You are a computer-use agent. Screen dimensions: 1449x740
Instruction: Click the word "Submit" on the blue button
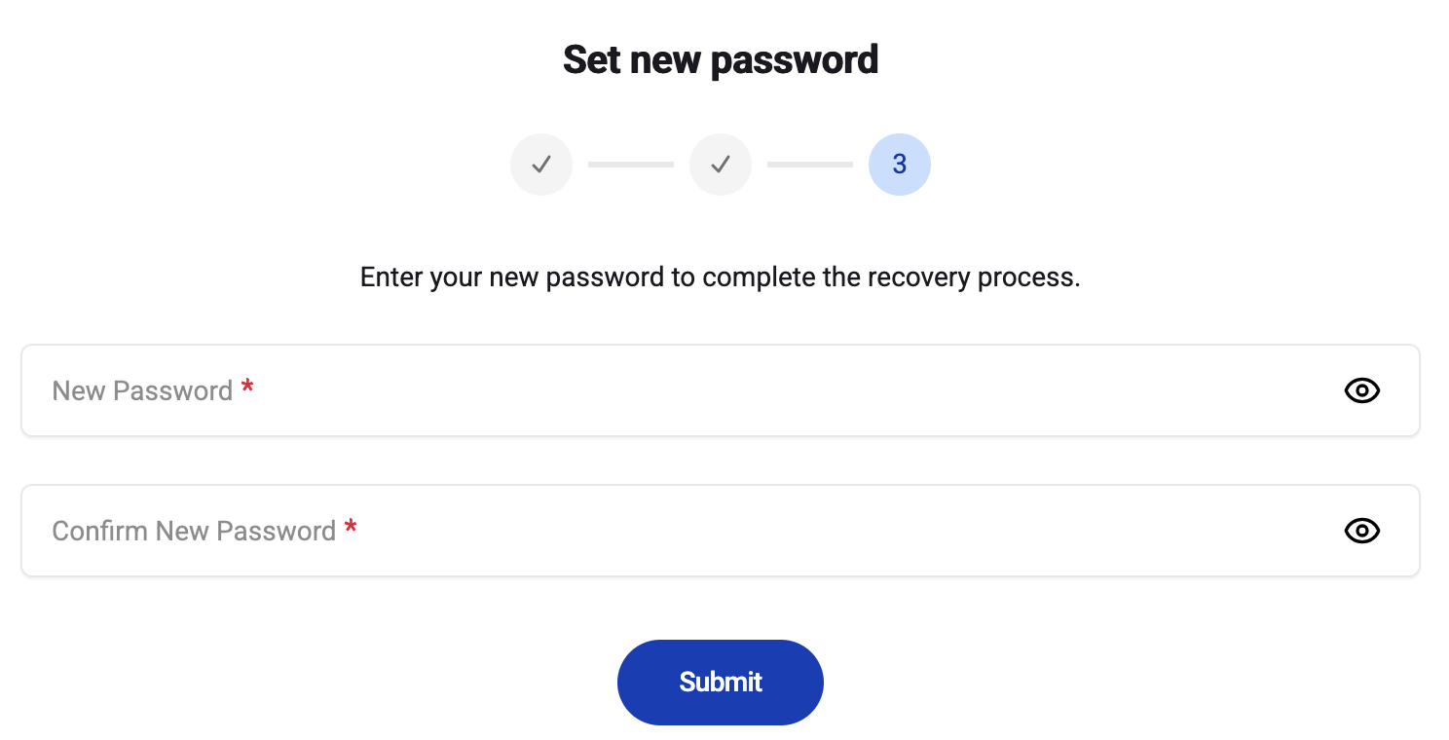pos(721,682)
